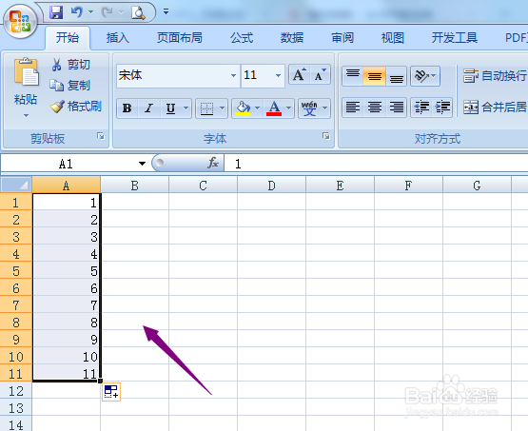Click the Redo icon
528x431 pixels.
tap(108, 12)
